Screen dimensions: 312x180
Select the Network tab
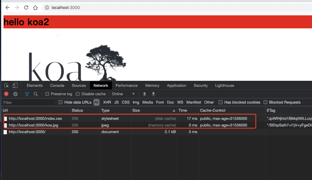tap(101, 86)
